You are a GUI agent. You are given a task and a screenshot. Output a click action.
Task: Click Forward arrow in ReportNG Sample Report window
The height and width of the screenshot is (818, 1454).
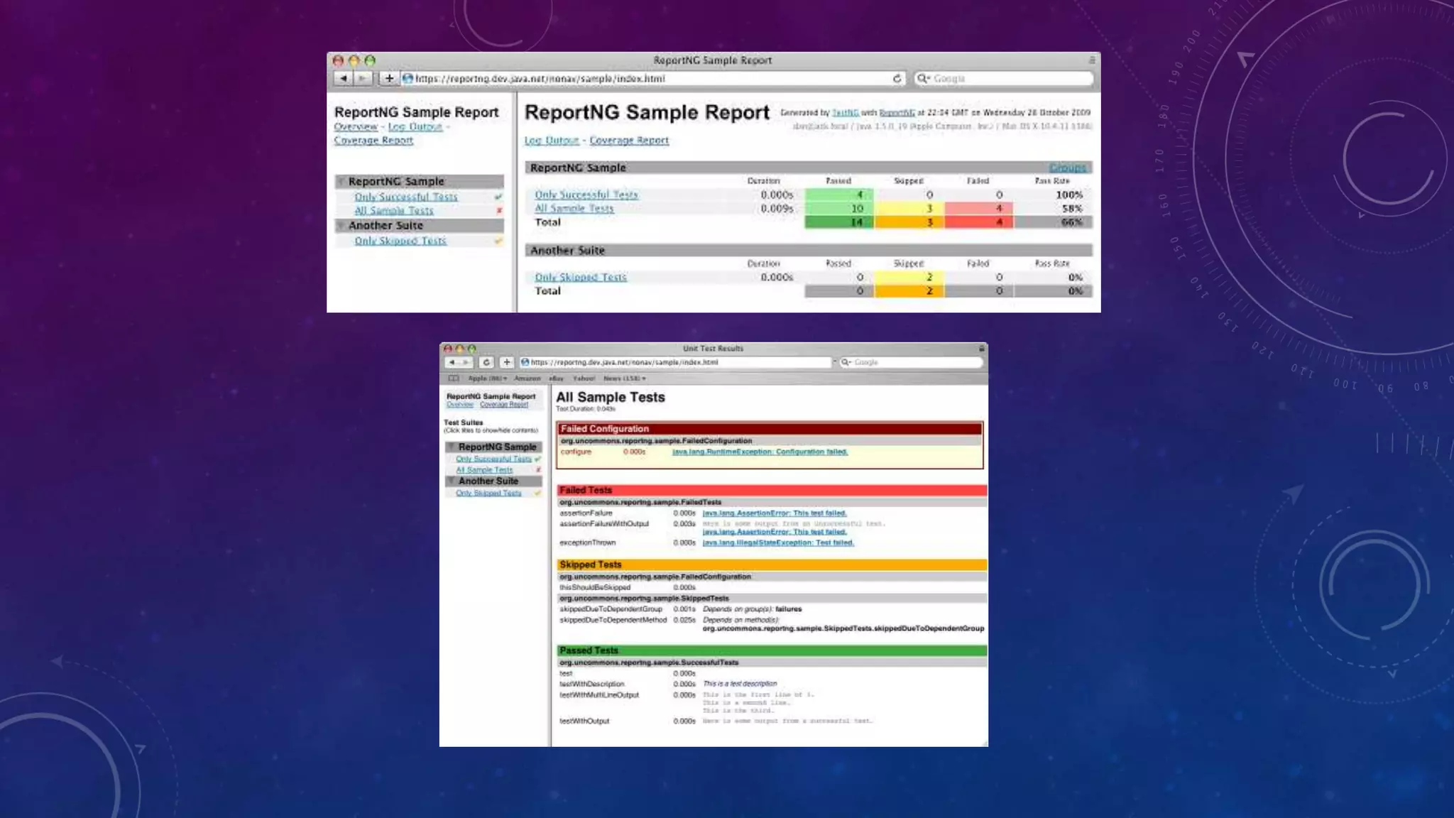click(363, 78)
